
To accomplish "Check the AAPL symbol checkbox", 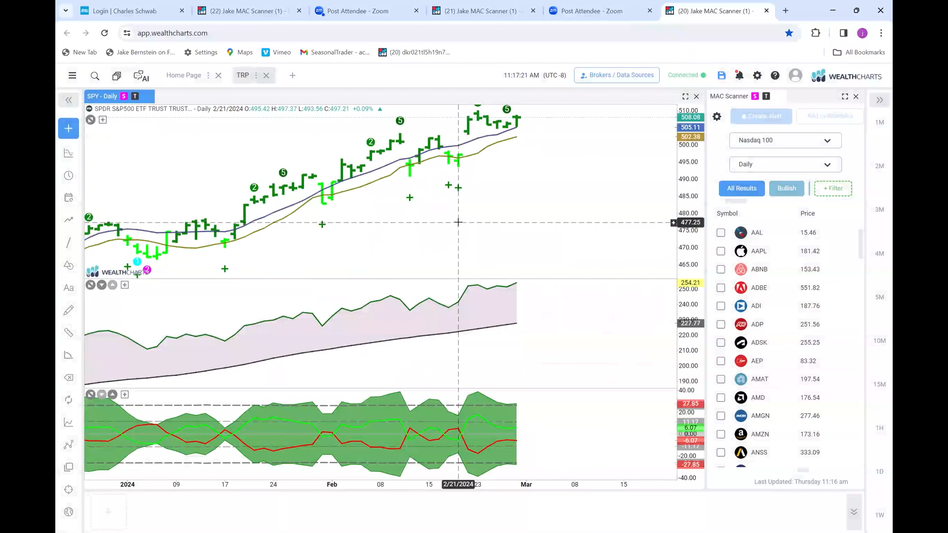I will click(721, 251).
